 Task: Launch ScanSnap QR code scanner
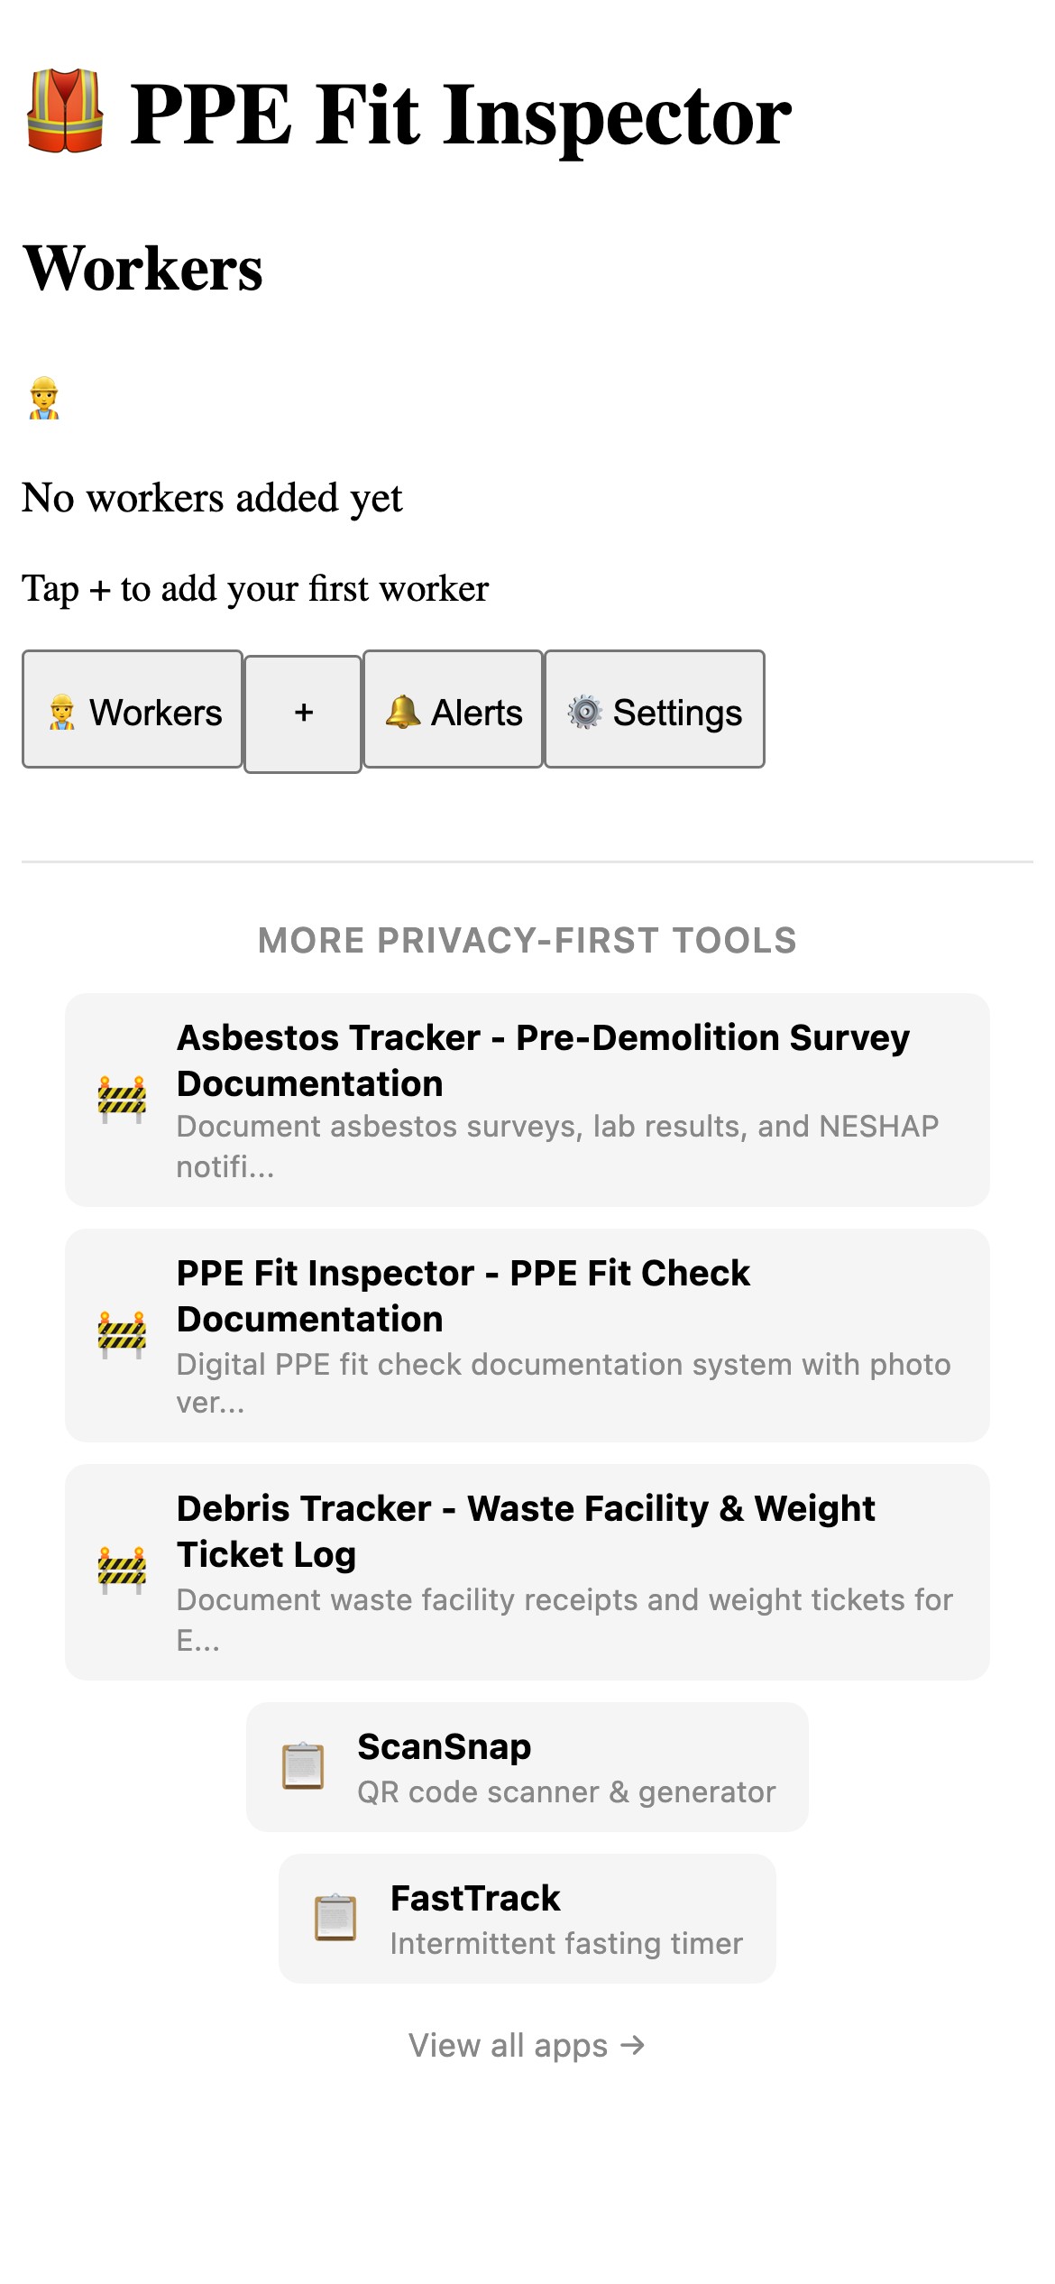[527, 1766]
